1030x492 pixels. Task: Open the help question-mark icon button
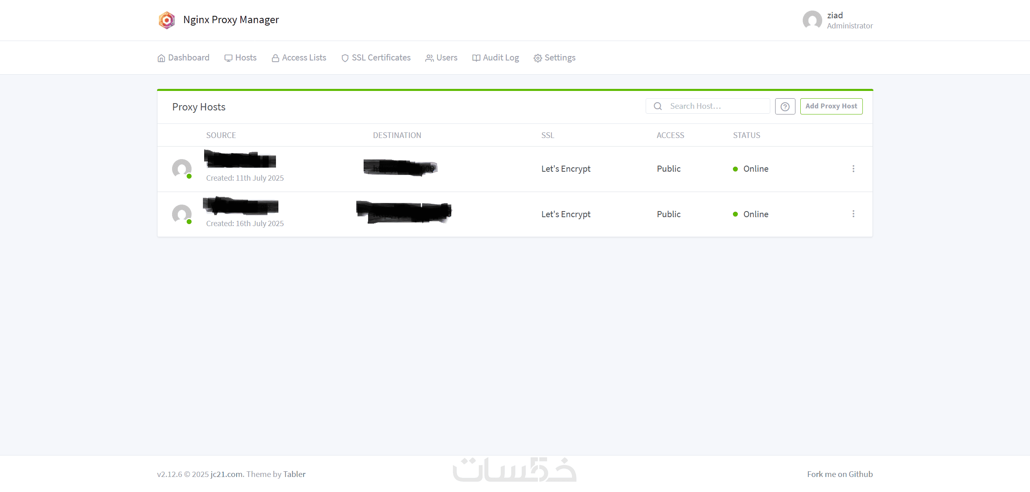[x=785, y=106]
